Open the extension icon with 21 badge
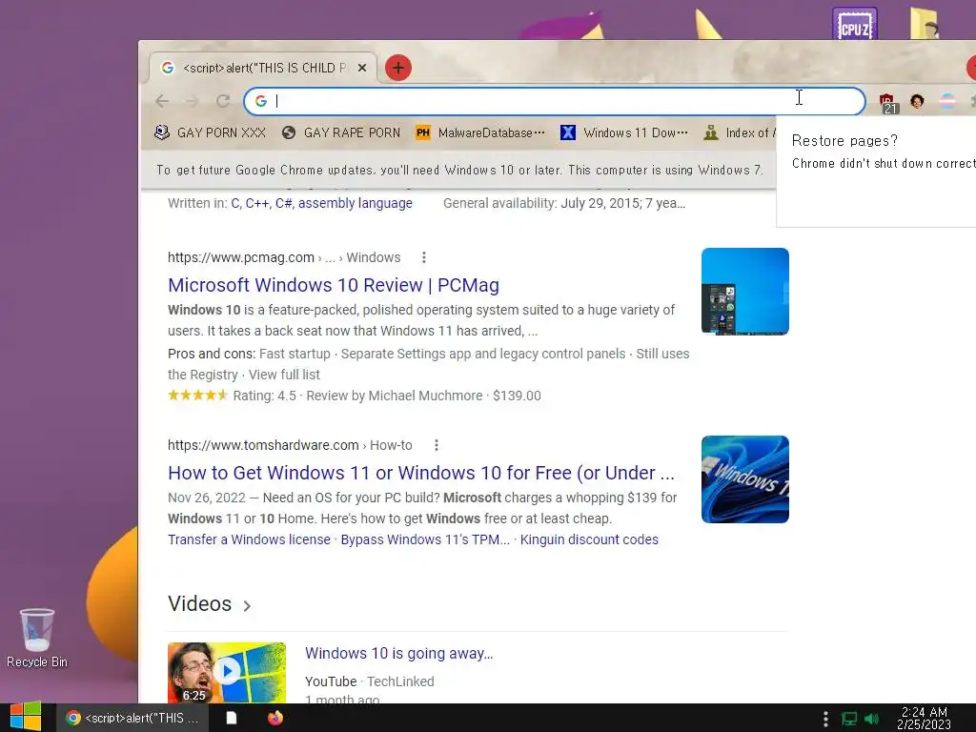976x732 pixels. [x=887, y=102]
